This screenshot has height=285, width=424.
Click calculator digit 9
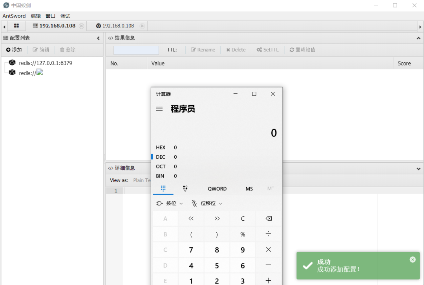coord(243,250)
